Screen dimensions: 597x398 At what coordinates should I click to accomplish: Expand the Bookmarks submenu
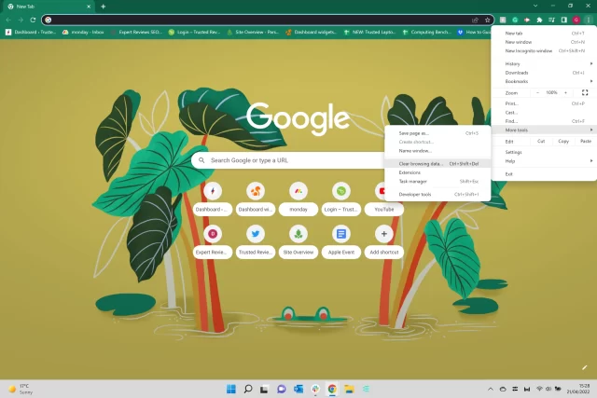coord(544,81)
